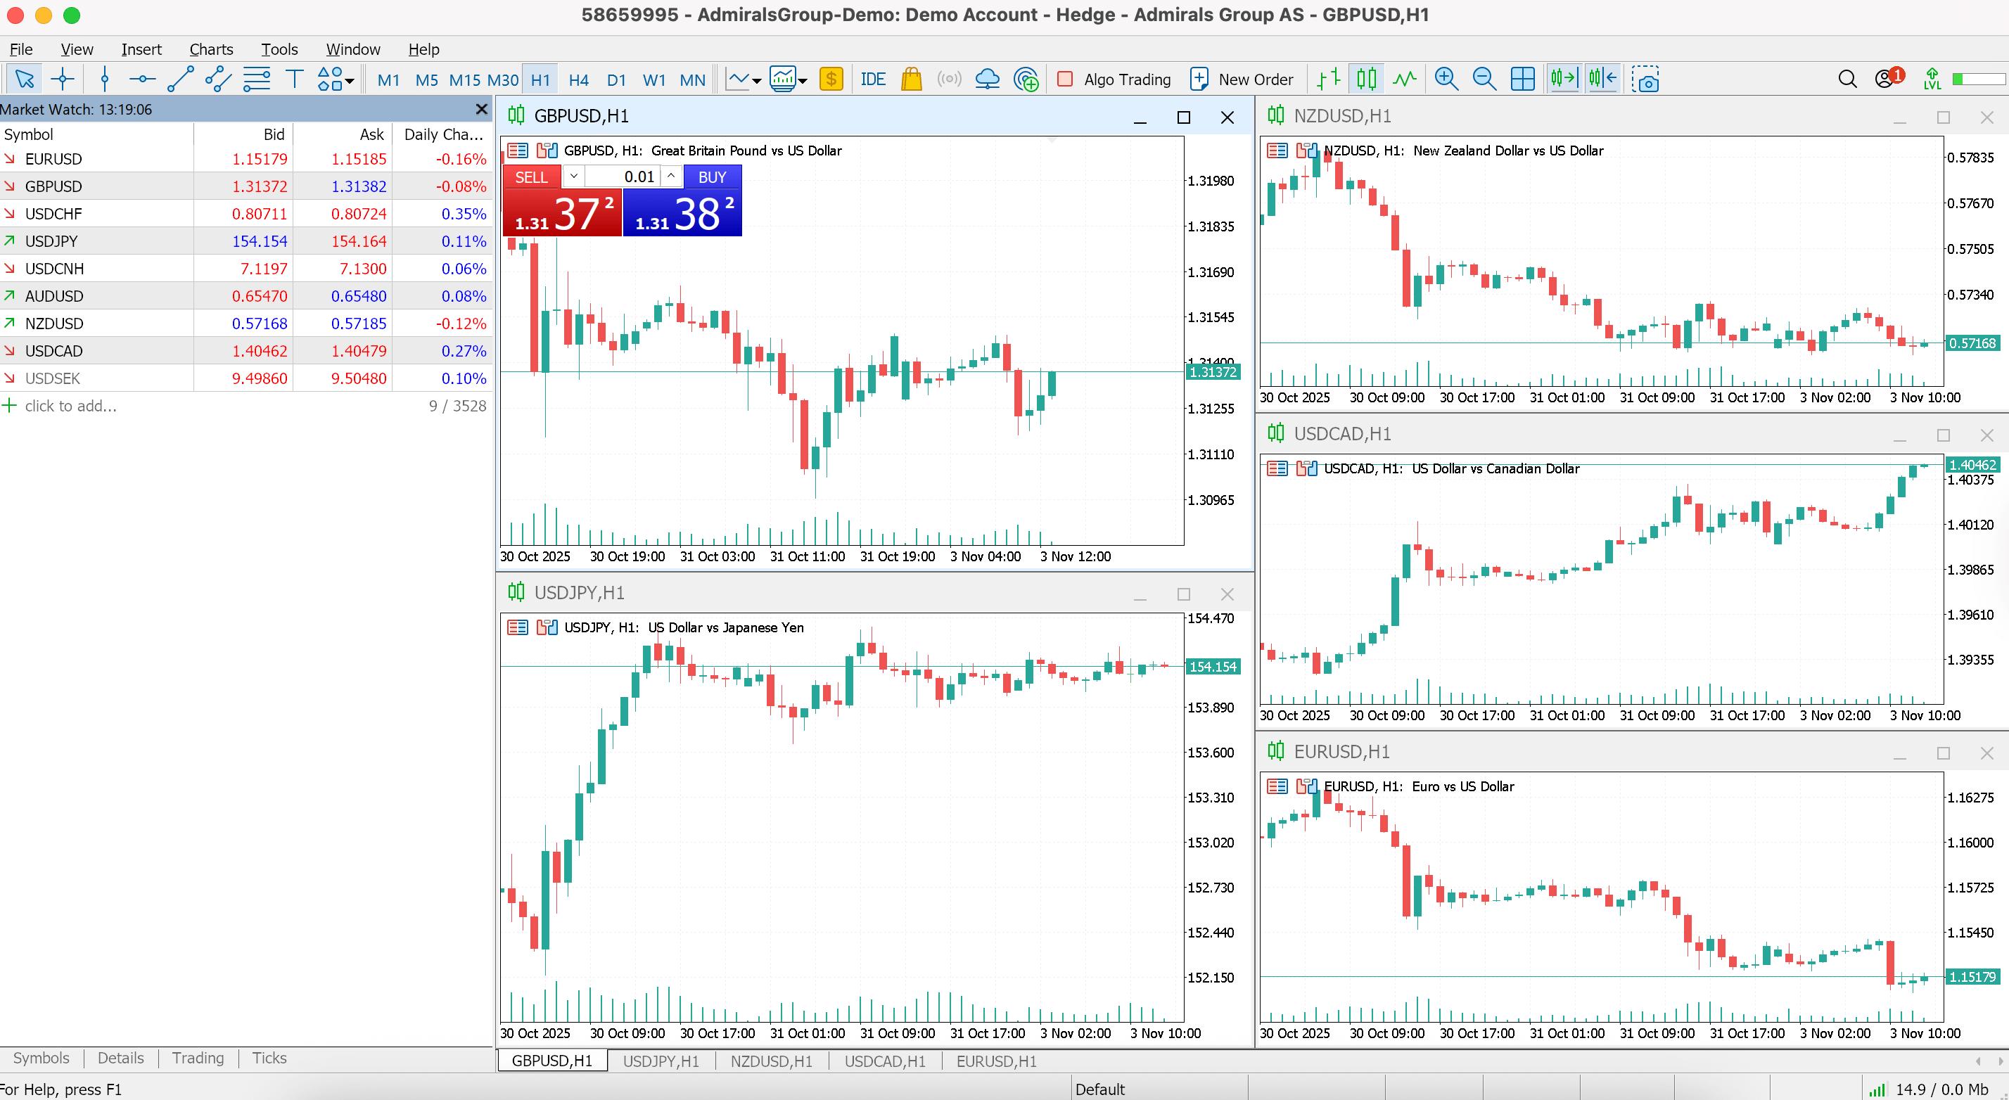
Task: Zoom in on the chart
Action: click(1446, 79)
